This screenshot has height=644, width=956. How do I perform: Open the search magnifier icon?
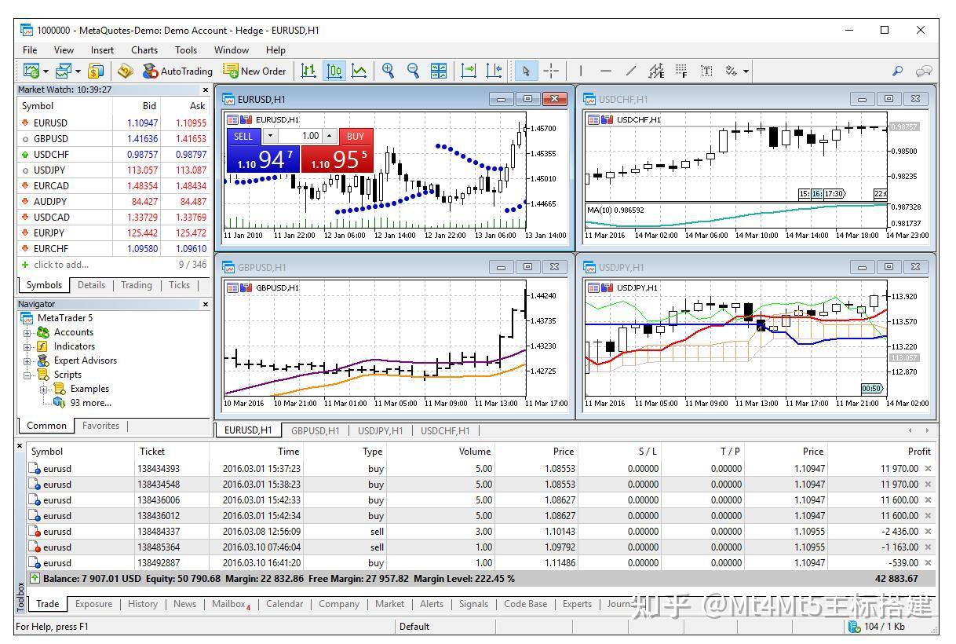point(897,71)
